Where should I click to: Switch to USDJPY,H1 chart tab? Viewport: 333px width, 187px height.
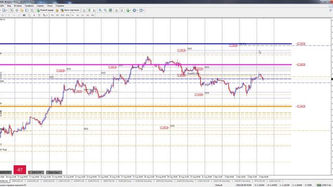[79, 181]
